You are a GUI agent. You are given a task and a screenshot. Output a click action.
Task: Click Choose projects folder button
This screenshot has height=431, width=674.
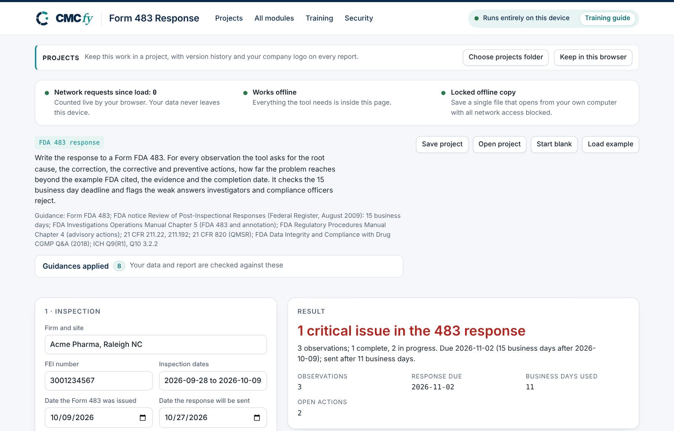click(x=505, y=57)
